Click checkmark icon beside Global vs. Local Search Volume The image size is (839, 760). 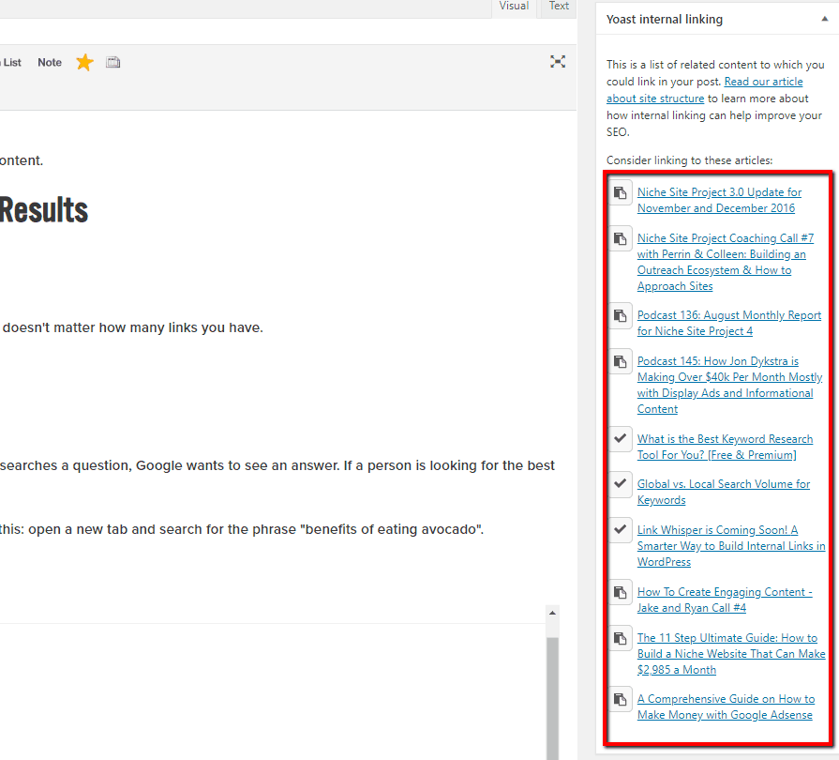[x=621, y=483]
